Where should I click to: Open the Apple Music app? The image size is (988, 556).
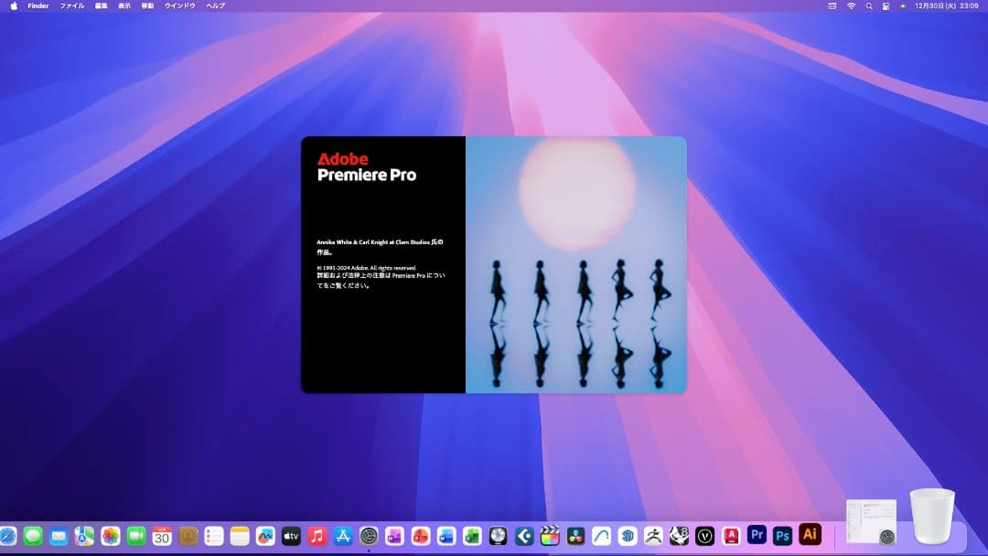tap(316, 535)
